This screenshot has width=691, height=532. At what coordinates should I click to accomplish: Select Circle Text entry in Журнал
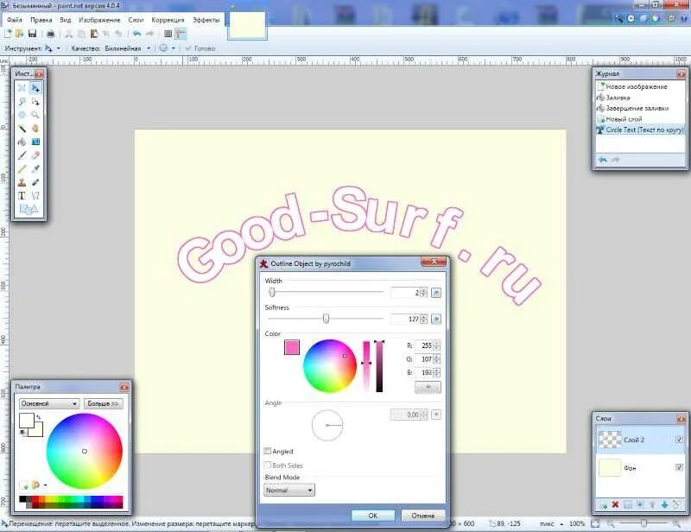click(x=640, y=130)
